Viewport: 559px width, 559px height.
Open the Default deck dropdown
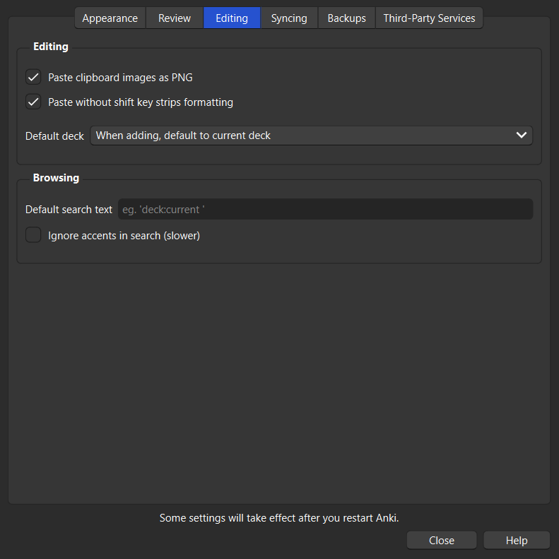coord(311,136)
